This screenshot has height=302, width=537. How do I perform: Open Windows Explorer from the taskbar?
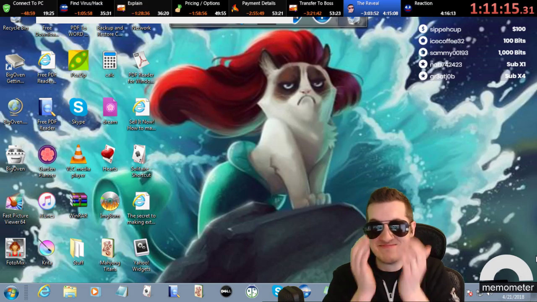(70, 292)
